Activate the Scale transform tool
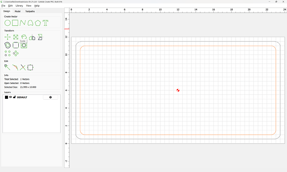This screenshot has height=172, width=287. [16, 37]
